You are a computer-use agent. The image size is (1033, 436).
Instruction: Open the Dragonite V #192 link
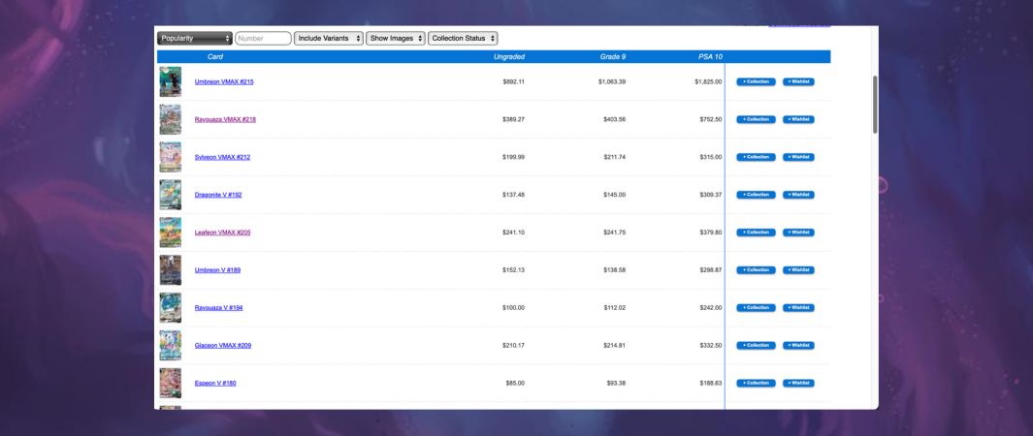[x=218, y=195]
